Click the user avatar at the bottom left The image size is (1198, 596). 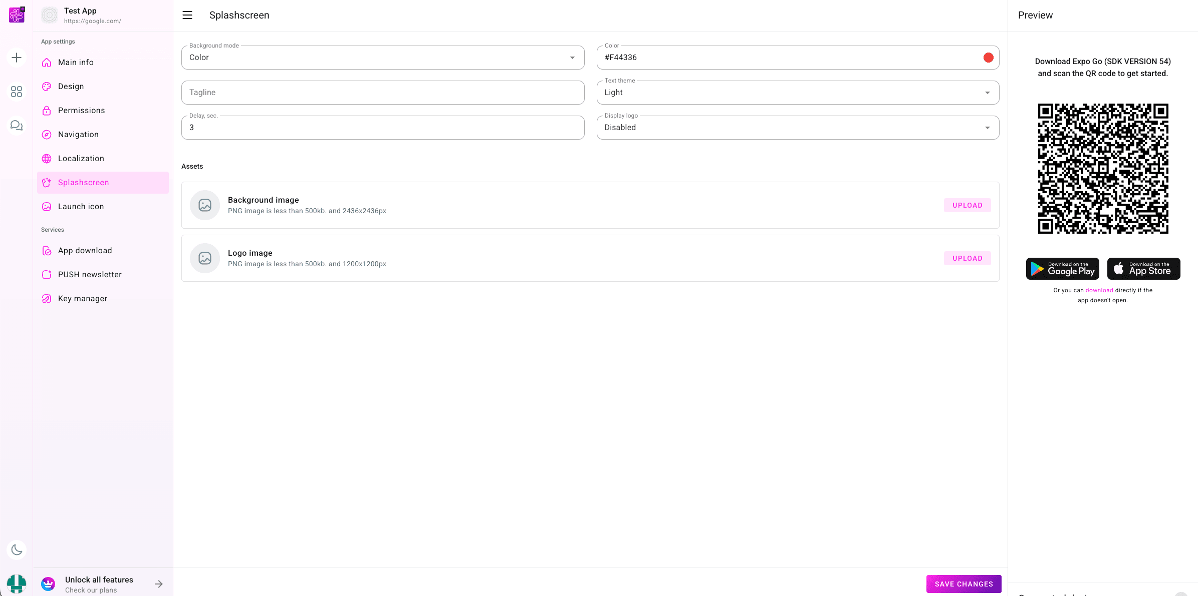(x=17, y=583)
